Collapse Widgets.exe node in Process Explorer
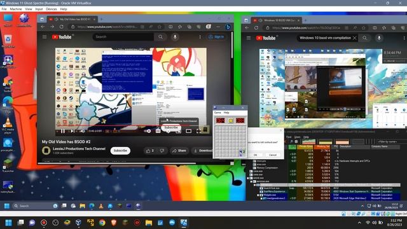The image size is (407, 229). coord(258,195)
